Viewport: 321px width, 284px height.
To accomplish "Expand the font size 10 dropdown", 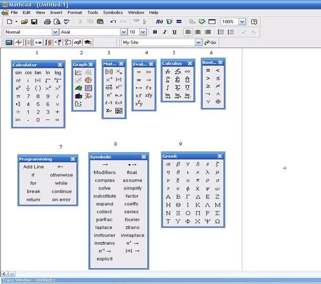I will click(x=143, y=32).
